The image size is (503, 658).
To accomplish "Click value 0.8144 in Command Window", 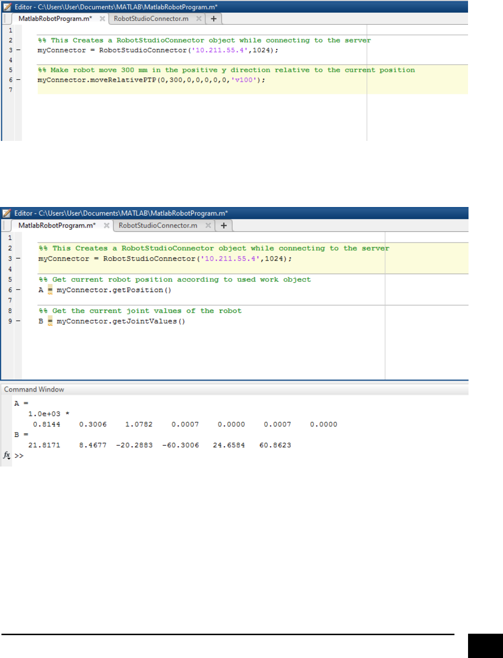I will (x=47, y=424).
